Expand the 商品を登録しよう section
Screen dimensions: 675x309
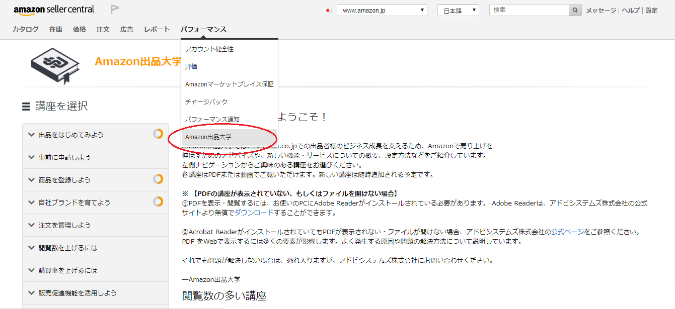(95, 180)
